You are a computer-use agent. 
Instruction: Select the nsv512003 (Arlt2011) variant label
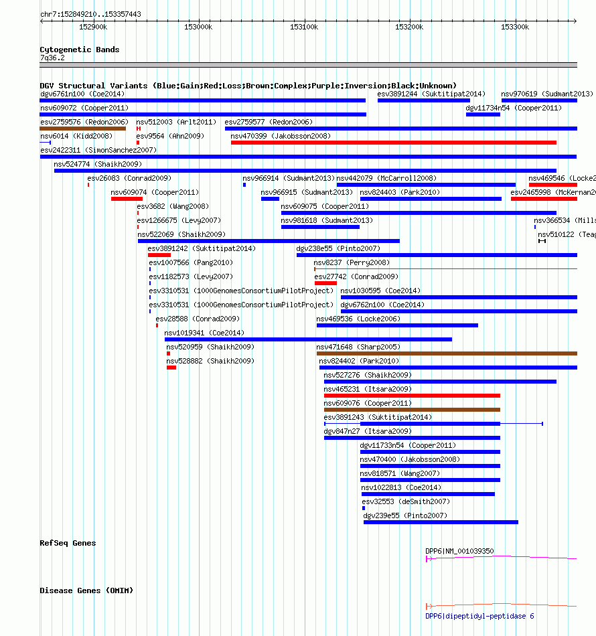pyautogui.click(x=176, y=122)
